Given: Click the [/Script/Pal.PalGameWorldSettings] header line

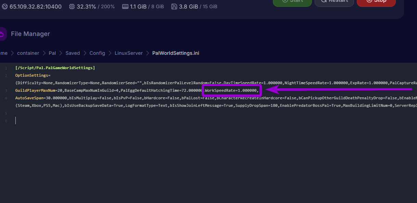Looking at the screenshot, I should coord(55,68).
